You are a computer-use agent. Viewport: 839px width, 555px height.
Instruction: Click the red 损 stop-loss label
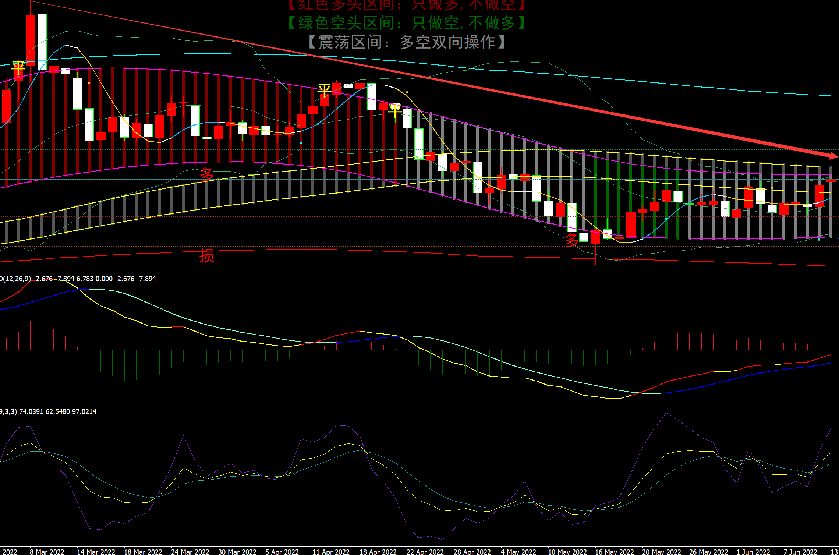(x=207, y=255)
